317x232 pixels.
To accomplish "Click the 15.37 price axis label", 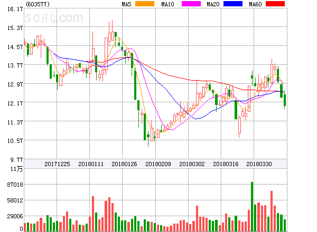I will pos(15,28).
